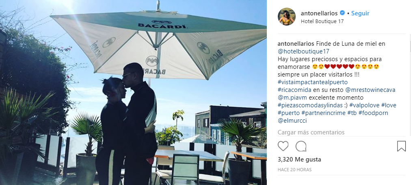Open the antonellarios profile picture
The image size is (411, 185).
point(286,17)
